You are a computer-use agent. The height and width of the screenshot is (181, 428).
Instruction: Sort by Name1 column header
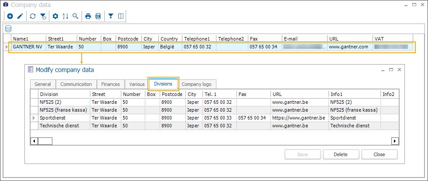point(28,39)
